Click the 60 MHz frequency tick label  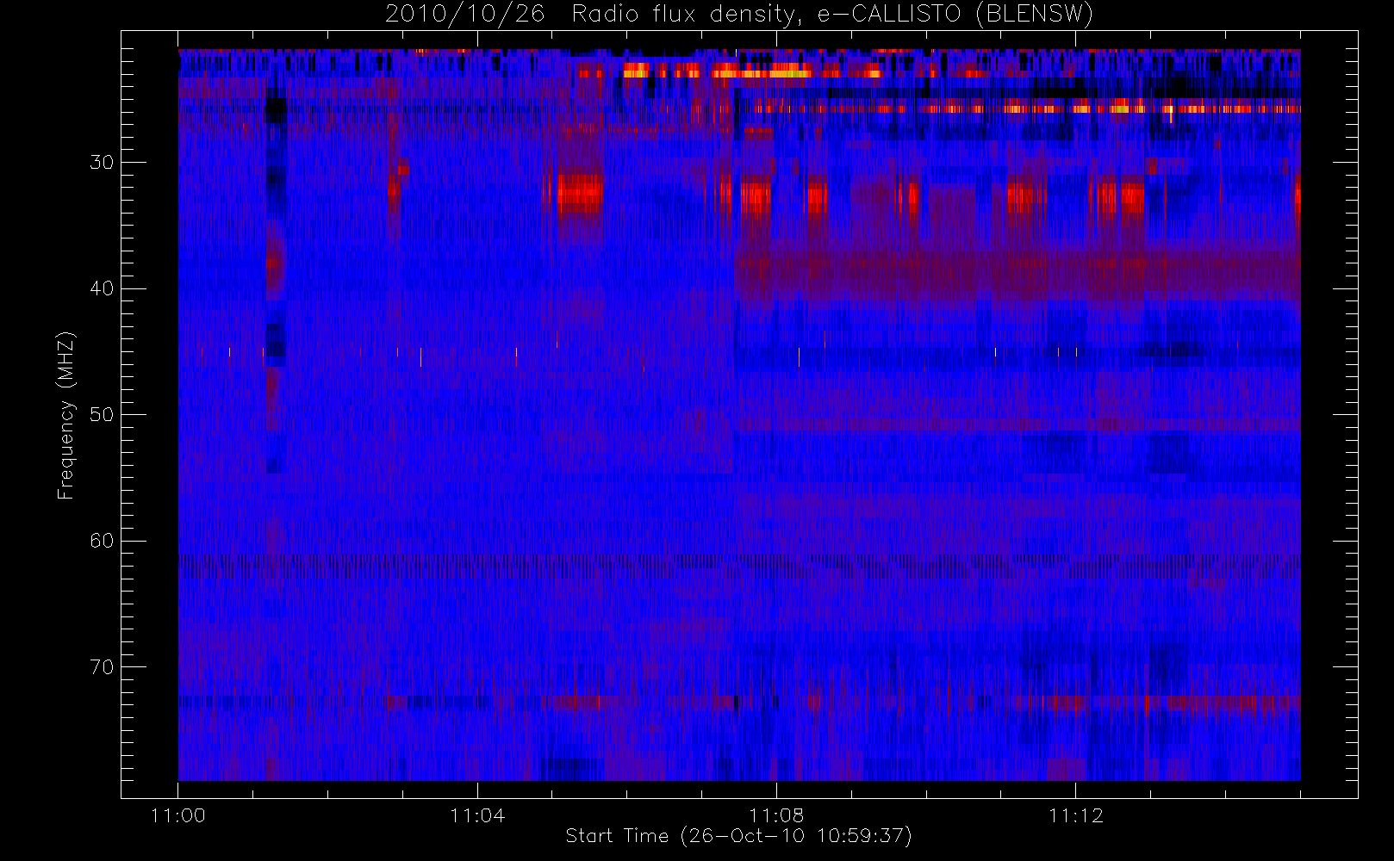tap(102, 541)
